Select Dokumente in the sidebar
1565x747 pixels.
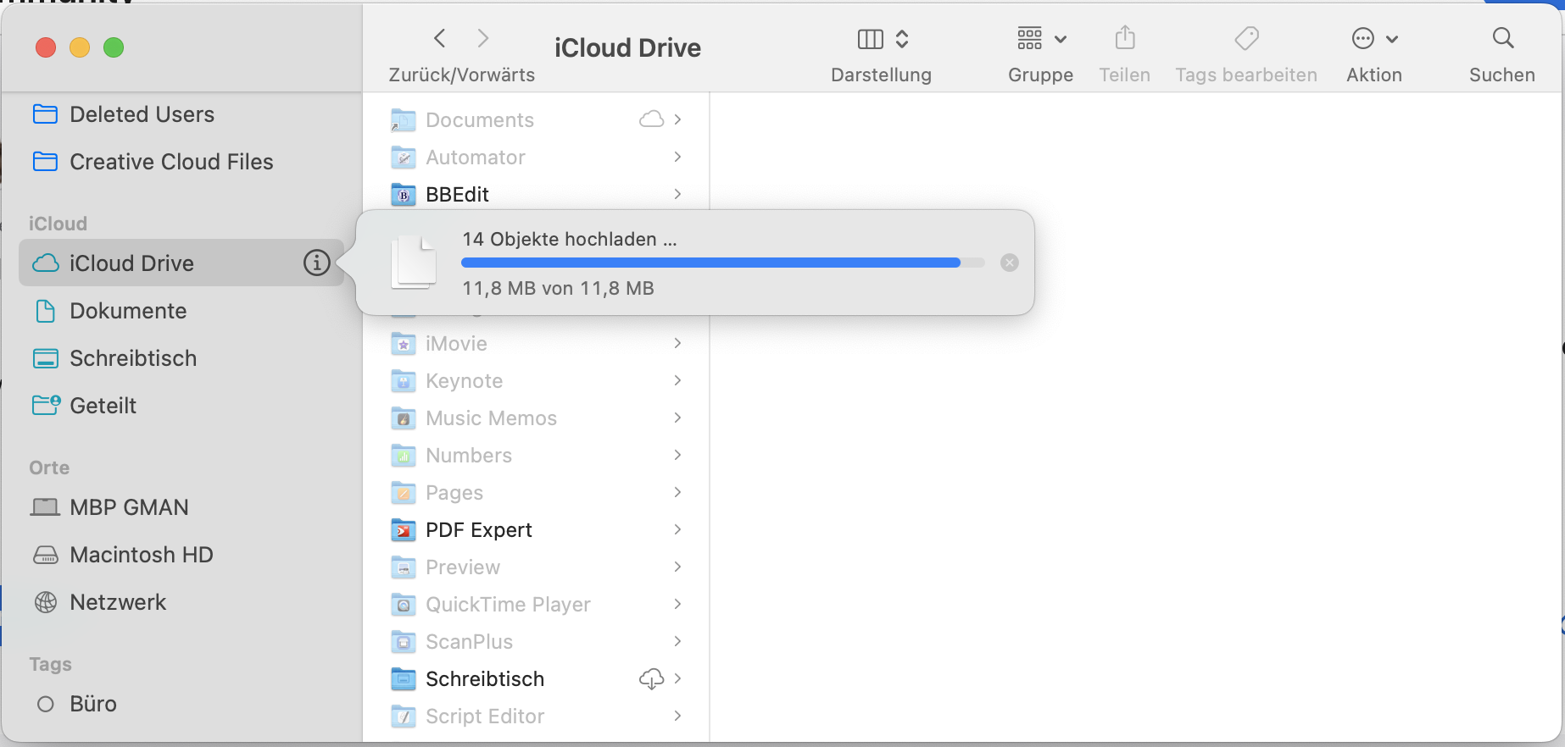(128, 311)
